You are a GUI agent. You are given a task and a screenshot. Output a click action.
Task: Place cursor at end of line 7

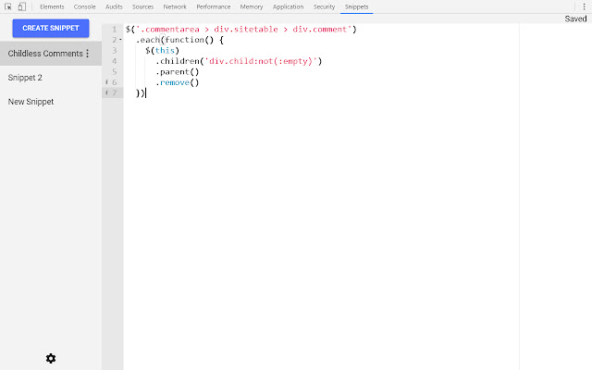pyautogui.click(x=146, y=93)
